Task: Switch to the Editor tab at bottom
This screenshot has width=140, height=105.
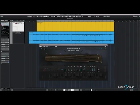Action: coord(6,88)
